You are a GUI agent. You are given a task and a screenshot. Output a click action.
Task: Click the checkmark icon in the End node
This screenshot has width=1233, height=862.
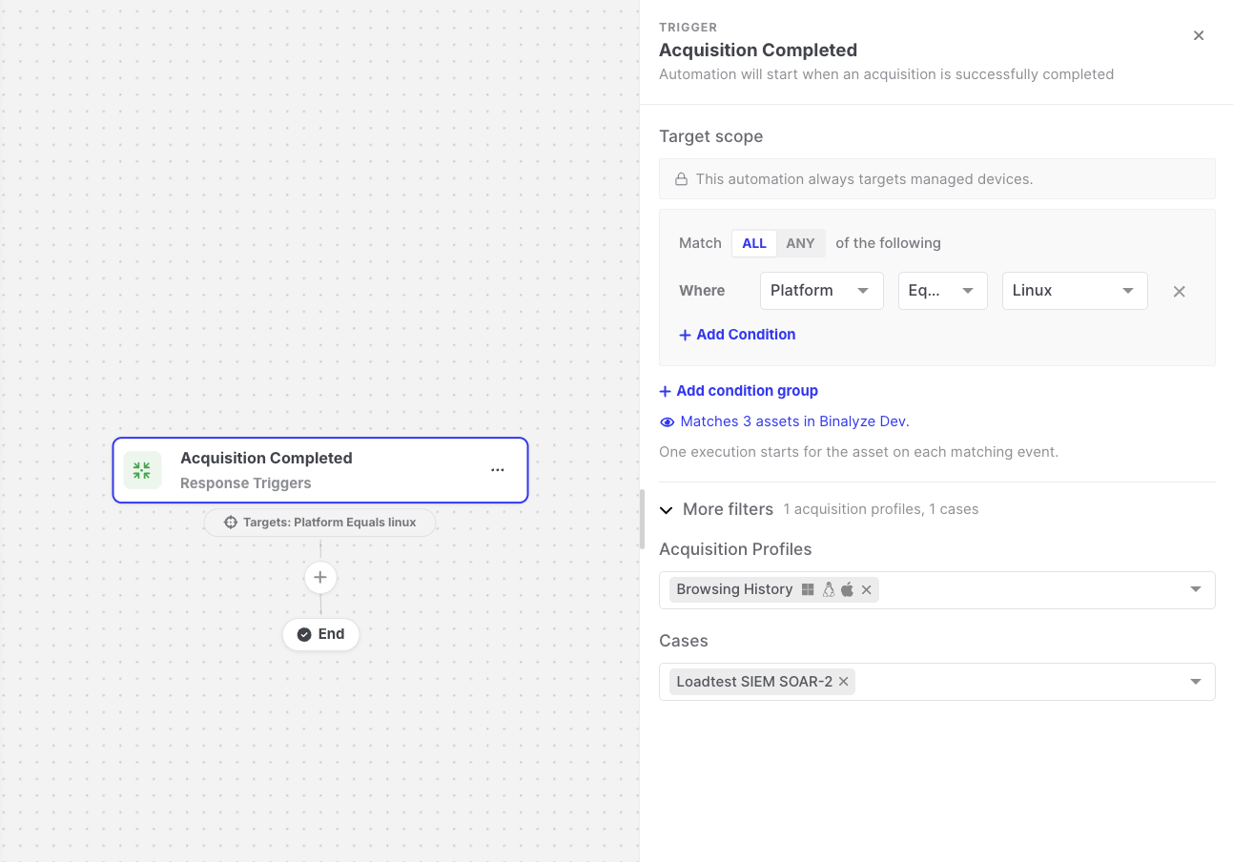tap(304, 634)
